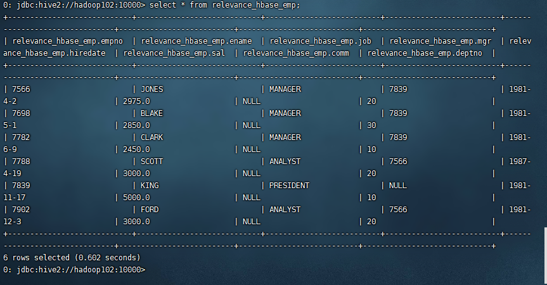Click the wrapped date text 12-3
Image resolution: width=547 pixels, height=285 pixels.
coord(12,222)
